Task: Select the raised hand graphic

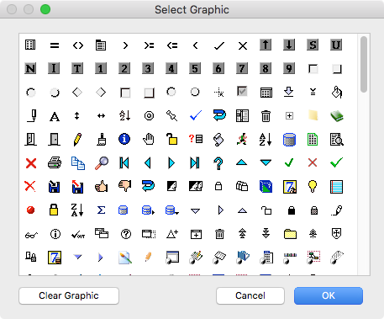Action: (x=149, y=139)
